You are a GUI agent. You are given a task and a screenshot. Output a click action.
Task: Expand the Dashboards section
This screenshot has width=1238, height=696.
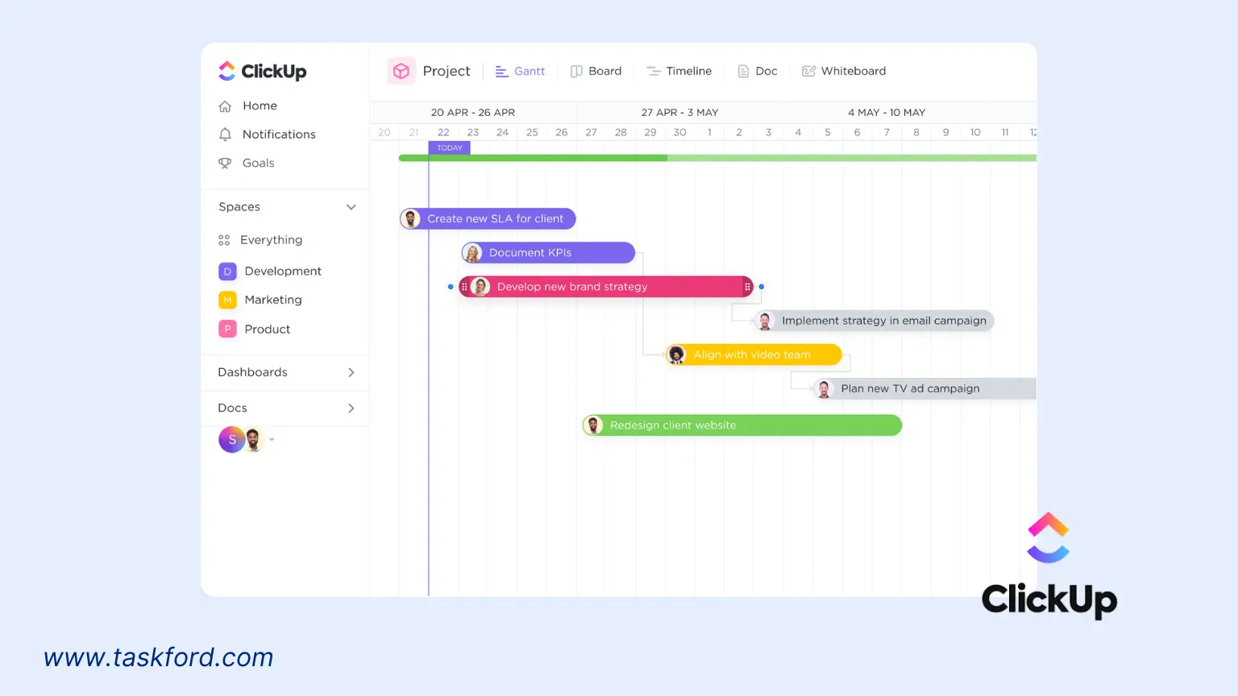351,372
